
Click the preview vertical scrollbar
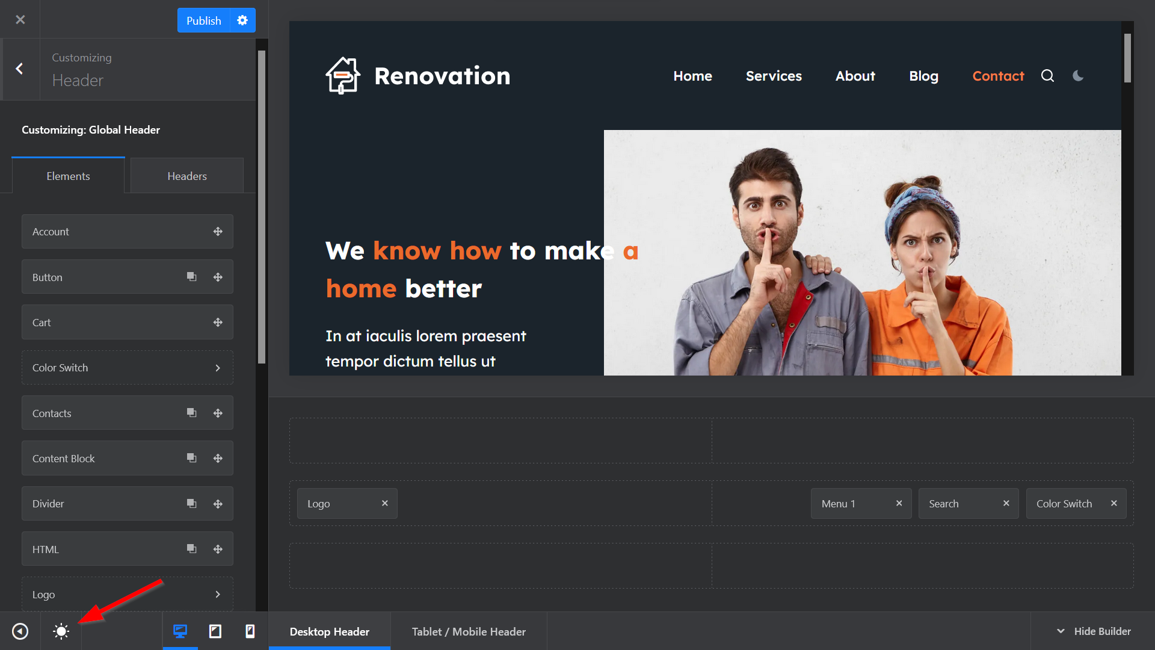pyautogui.click(x=1127, y=58)
